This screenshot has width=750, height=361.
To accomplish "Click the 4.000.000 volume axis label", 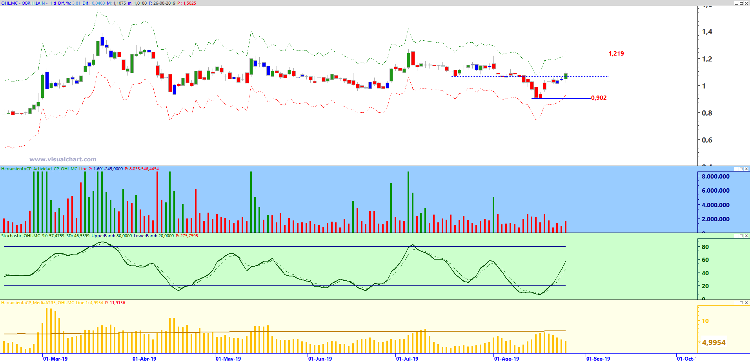I will pyautogui.click(x=716, y=205).
